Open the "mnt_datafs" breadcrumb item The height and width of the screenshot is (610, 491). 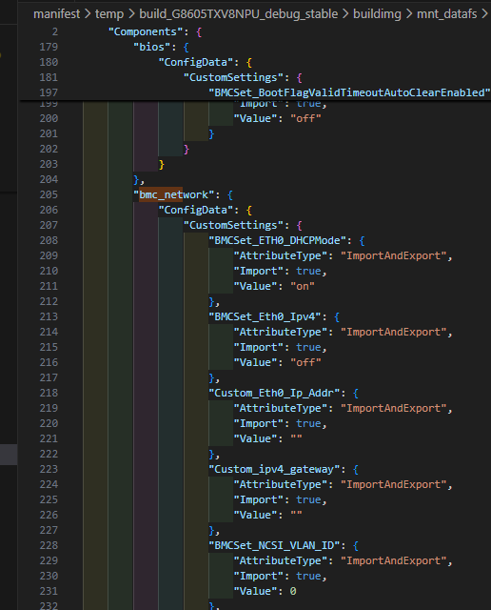[446, 14]
